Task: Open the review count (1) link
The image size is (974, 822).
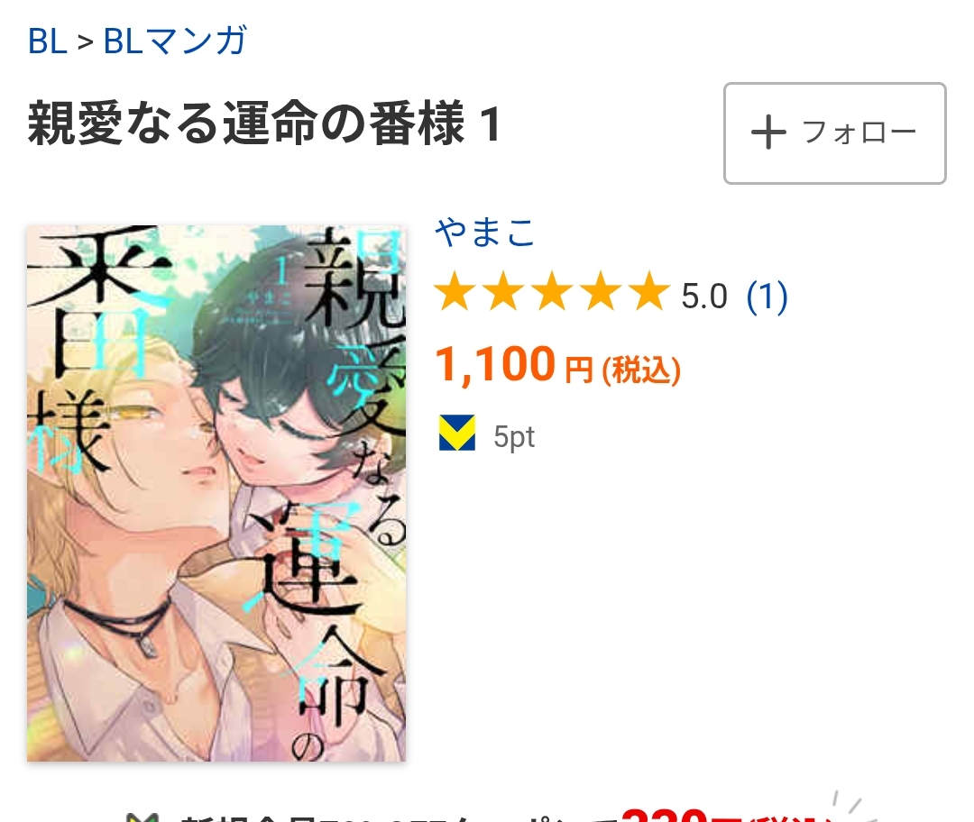Action: pyautogui.click(x=767, y=297)
